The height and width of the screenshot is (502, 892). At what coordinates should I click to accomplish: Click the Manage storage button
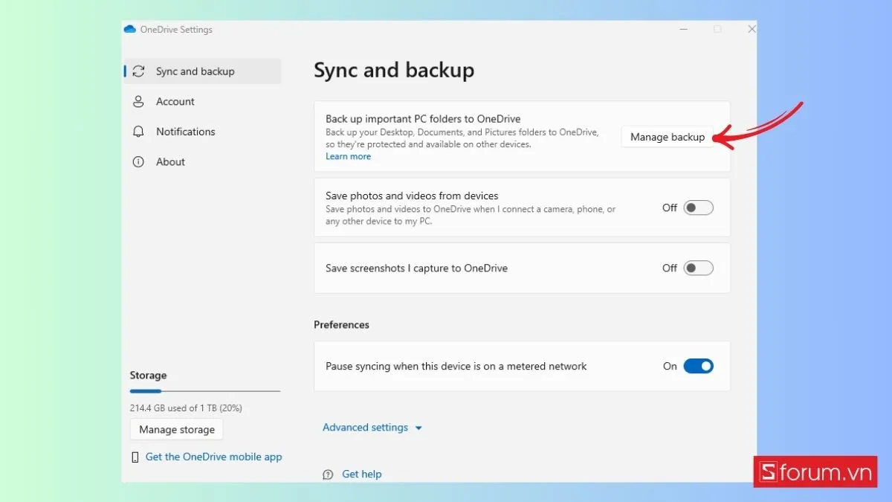point(176,429)
